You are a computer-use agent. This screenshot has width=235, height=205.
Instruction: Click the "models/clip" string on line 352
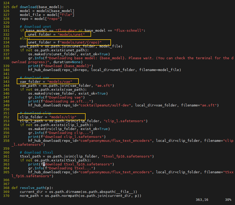[x=63, y=117]
